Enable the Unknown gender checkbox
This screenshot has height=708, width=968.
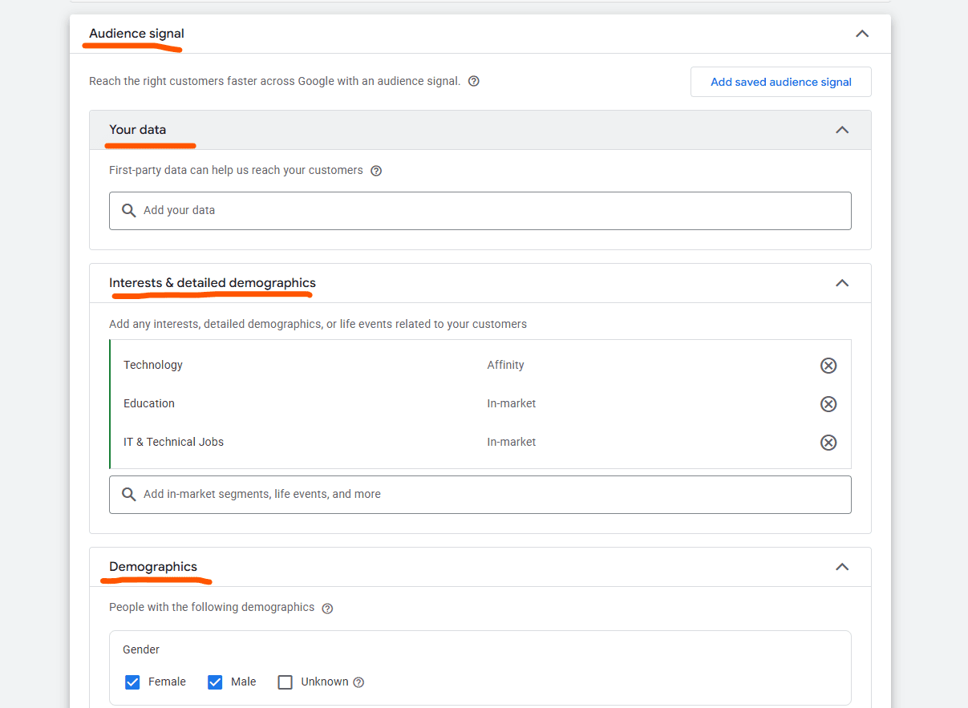285,682
